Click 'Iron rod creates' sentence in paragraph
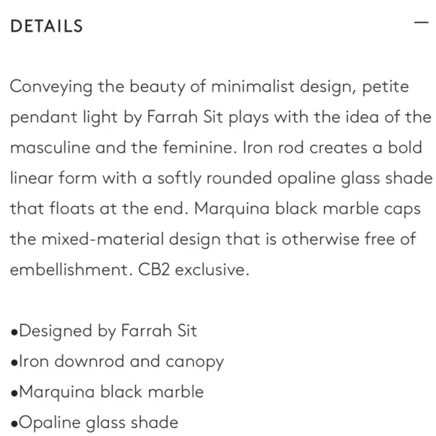This screenshot has width=436, height=436. [x=305, y=147]
